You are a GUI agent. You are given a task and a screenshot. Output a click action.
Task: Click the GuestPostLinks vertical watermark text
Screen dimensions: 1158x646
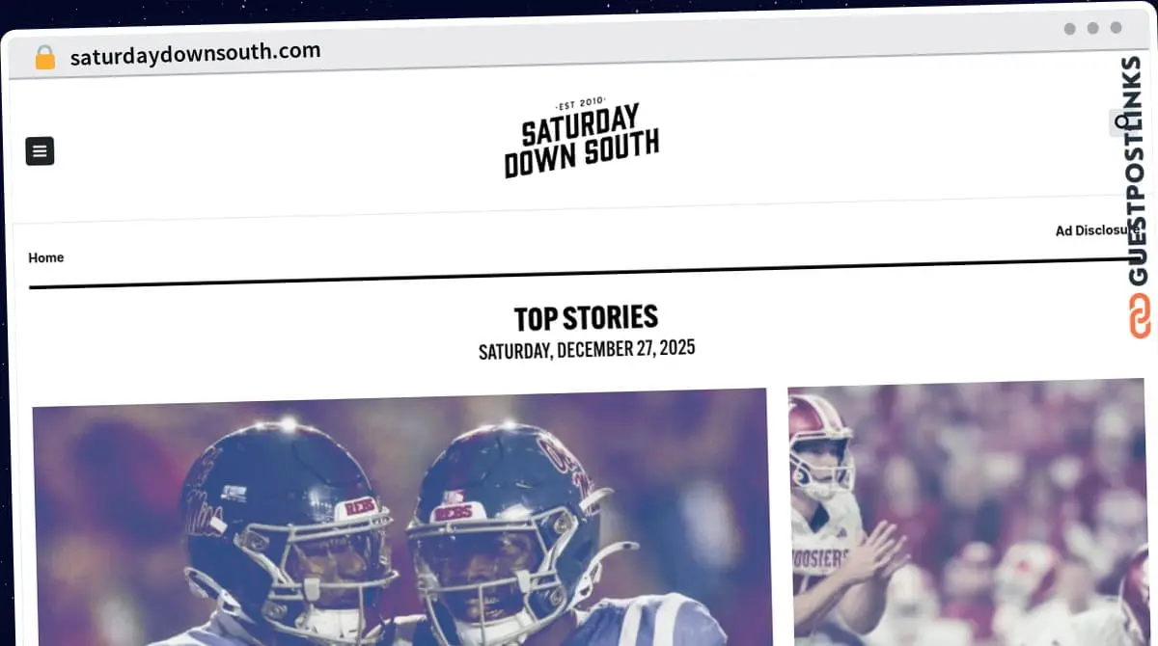click(x=1138, y=172)
